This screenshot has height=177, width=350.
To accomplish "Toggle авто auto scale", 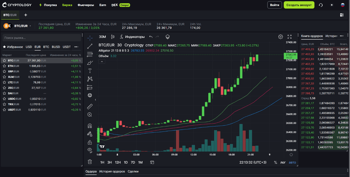I will (x=292, y=162).
